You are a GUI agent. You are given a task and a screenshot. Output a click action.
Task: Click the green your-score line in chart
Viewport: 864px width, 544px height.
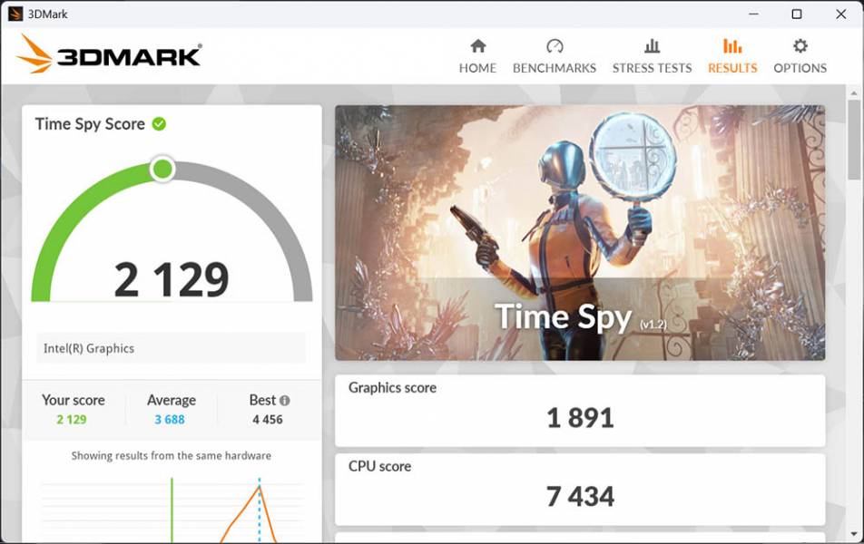[172, 510]
